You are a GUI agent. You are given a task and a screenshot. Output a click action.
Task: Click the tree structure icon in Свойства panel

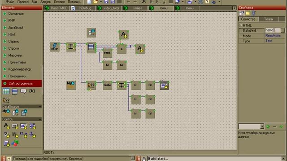254,13
